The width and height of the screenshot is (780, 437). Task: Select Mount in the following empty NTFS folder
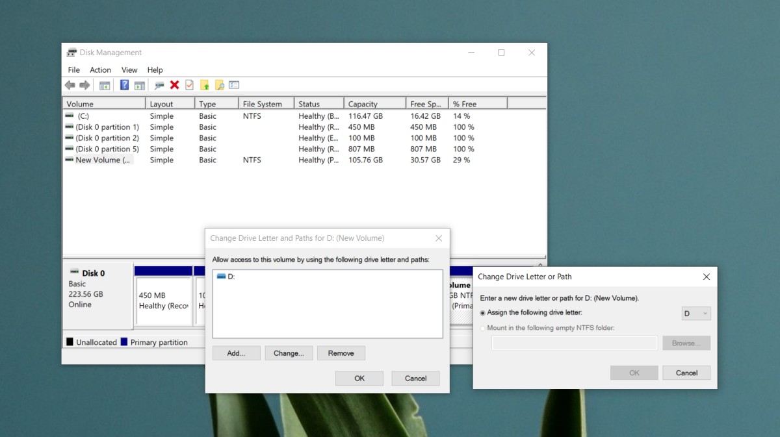[482, 328]
